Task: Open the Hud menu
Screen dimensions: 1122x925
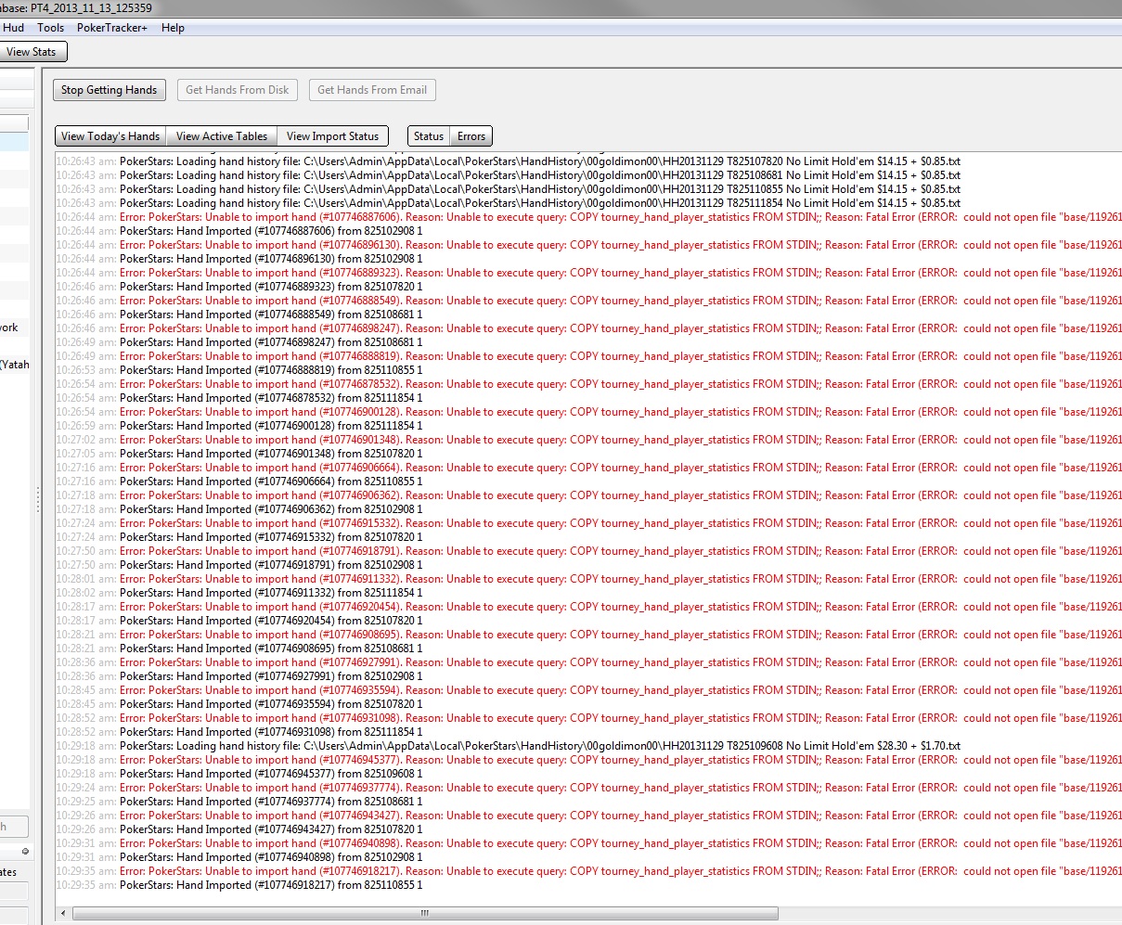Action: [x=13, y=28]
